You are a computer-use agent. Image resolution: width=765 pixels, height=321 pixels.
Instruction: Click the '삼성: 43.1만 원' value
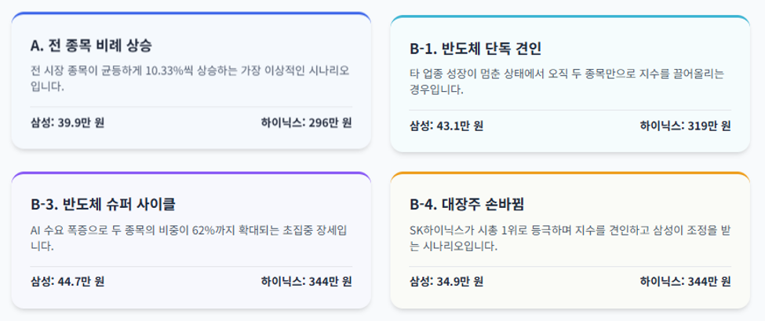tap(446, 126)
